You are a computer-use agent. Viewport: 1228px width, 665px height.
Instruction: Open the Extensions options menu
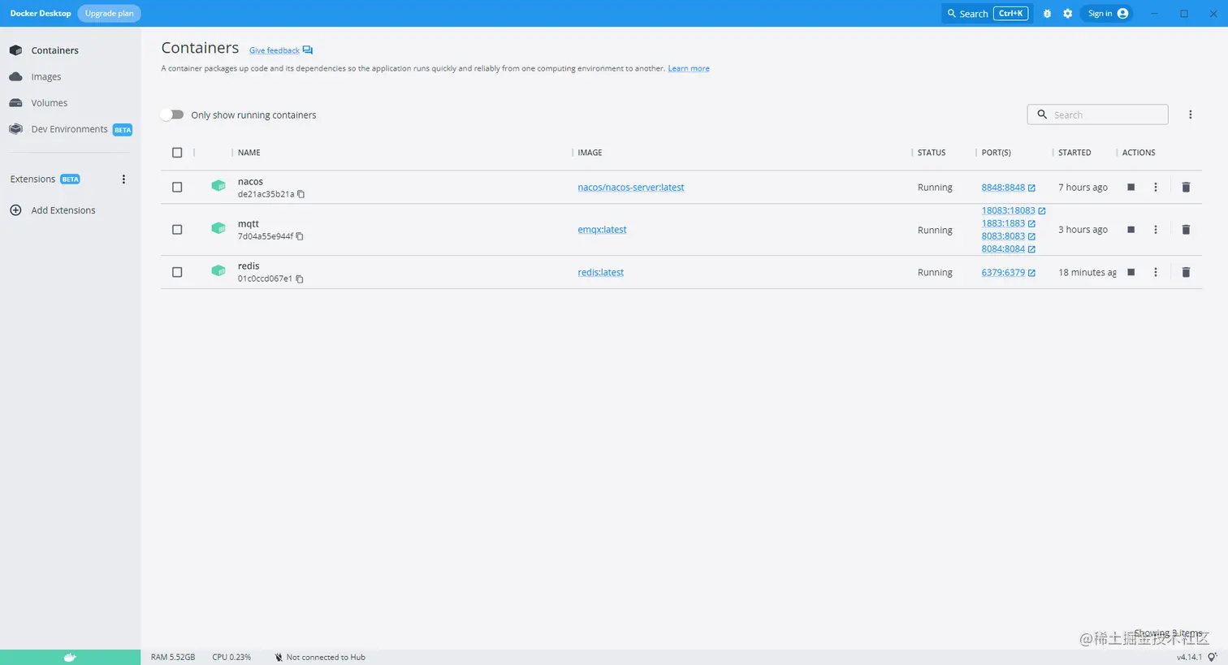123,179
